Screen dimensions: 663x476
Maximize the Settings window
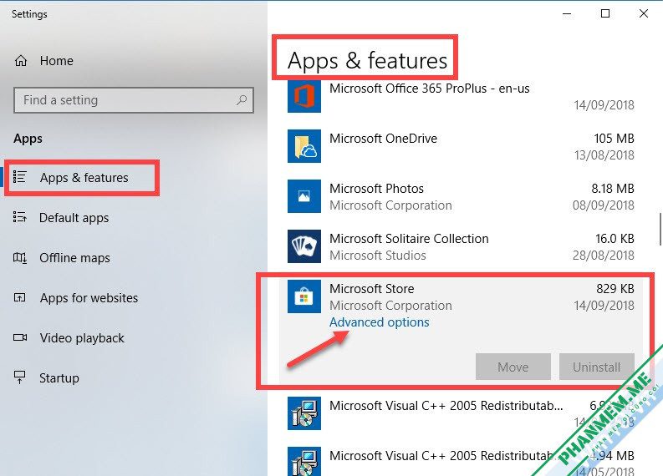(x=605, y=13)
